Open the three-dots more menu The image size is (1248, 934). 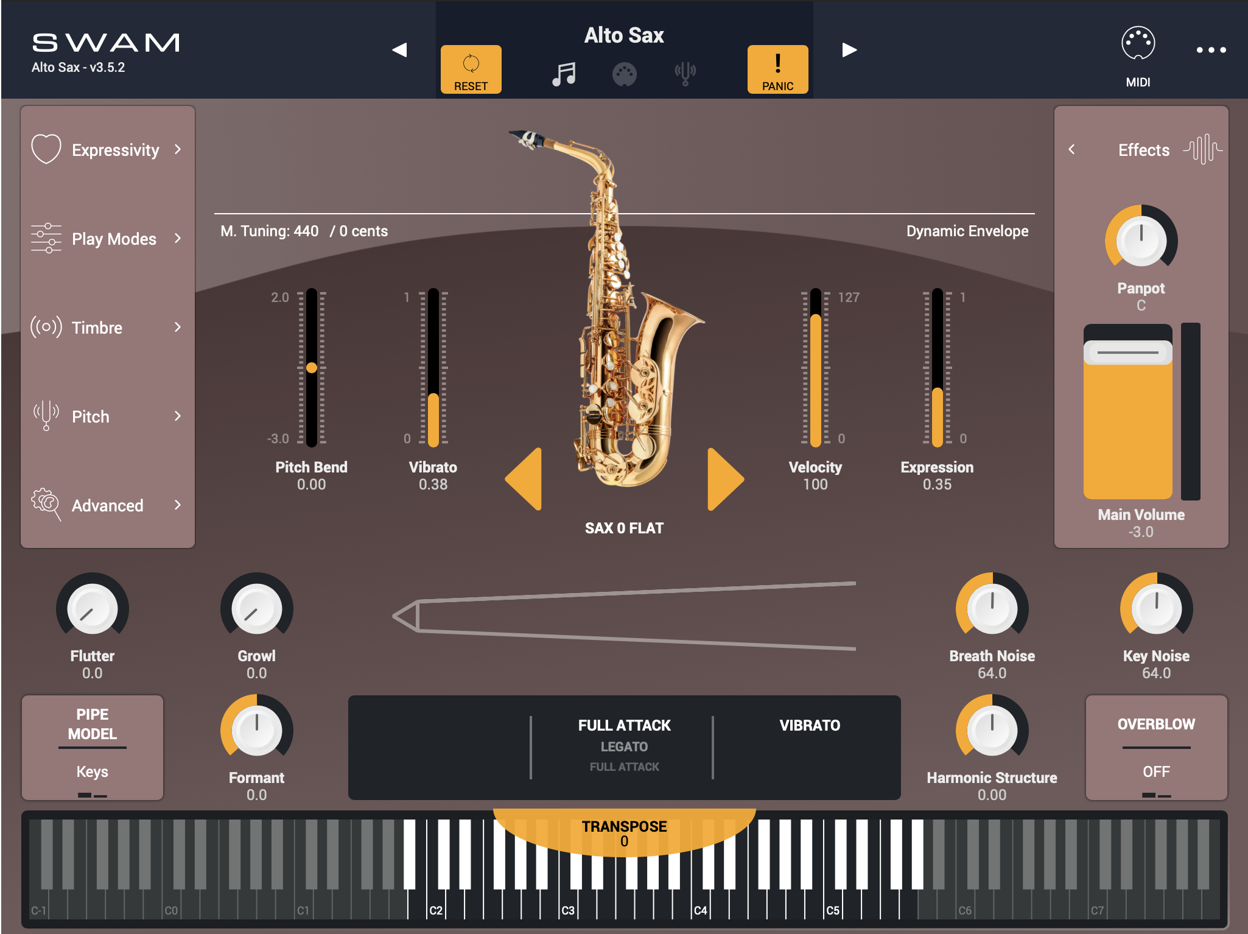coord(1211,50)
